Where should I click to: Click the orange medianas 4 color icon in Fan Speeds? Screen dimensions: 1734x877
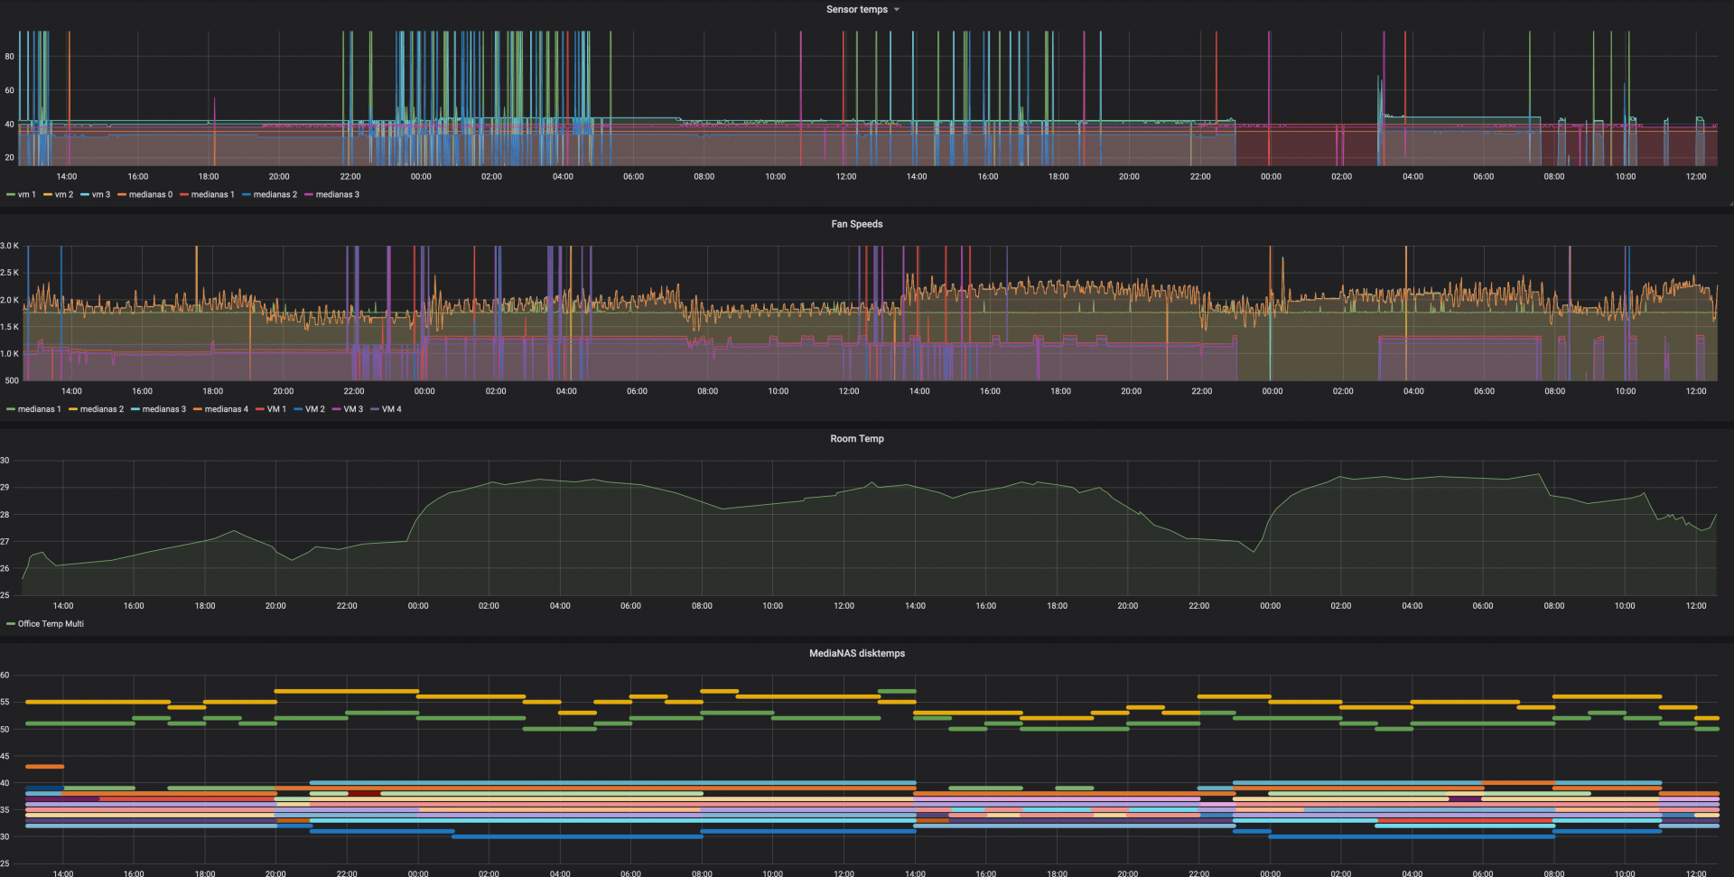click(197, 410)
